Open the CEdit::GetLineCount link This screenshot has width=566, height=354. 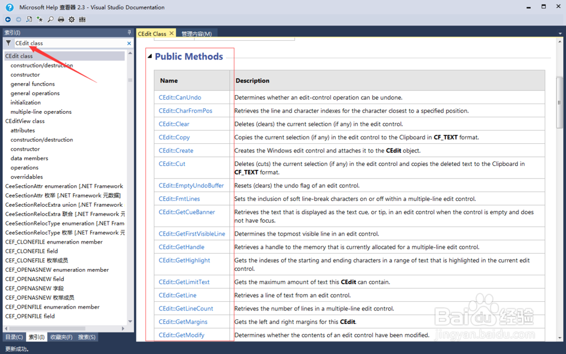186,309
